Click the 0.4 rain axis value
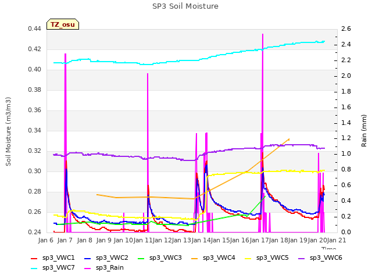The height and width of the screenshot is (279, 372). [346, 201]
